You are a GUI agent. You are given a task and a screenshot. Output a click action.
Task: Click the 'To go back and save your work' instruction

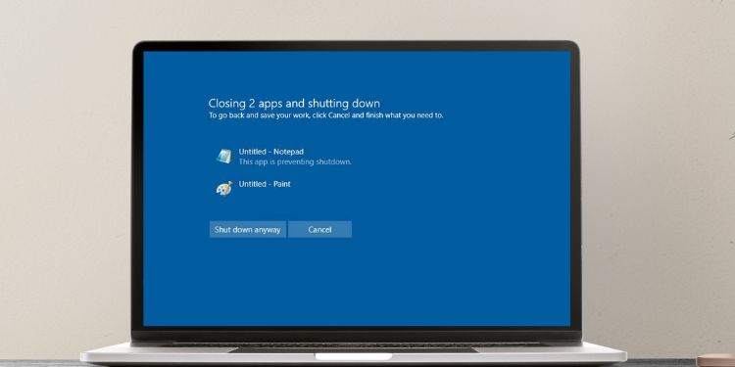click(x=325, y=115)
